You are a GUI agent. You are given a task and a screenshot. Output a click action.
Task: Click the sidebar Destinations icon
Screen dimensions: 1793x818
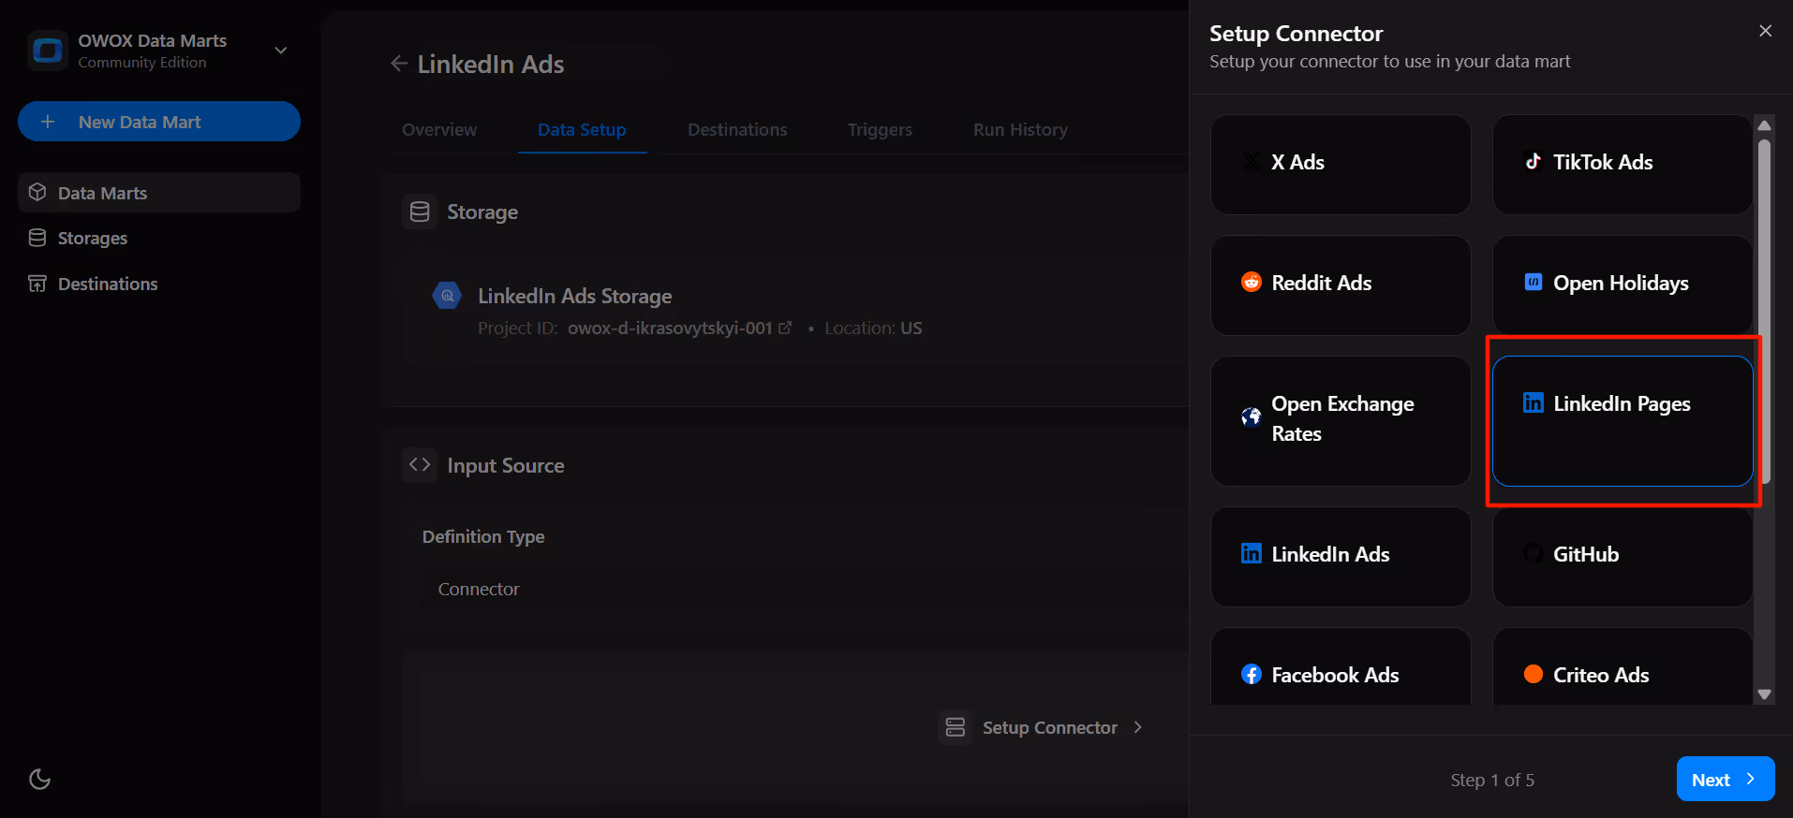(x=37, y=283)
